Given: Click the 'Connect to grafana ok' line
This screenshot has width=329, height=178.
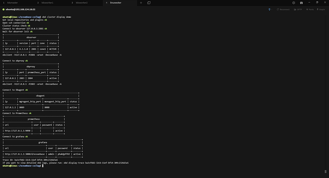Looking at the screenshot, I should point(15,136).
